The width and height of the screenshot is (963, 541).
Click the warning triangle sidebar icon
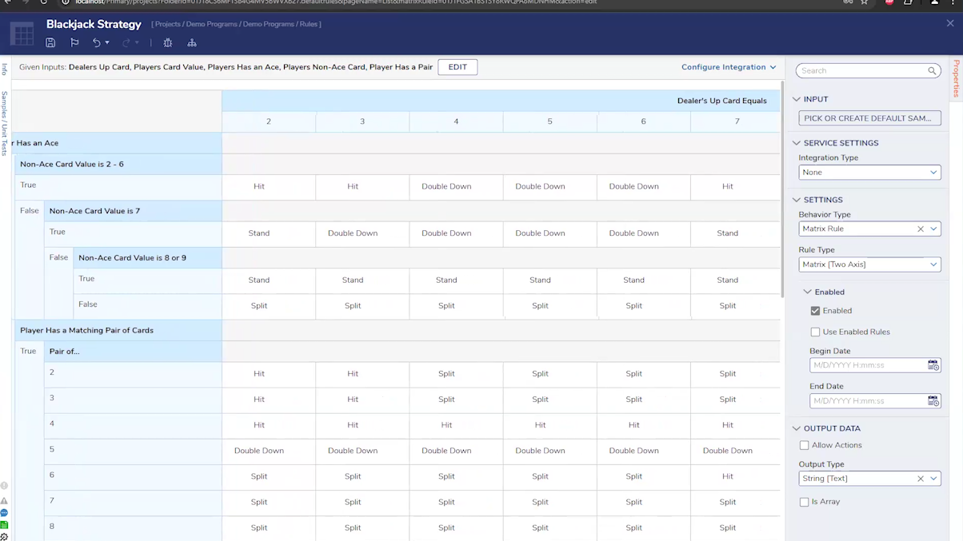click(4, 500)
